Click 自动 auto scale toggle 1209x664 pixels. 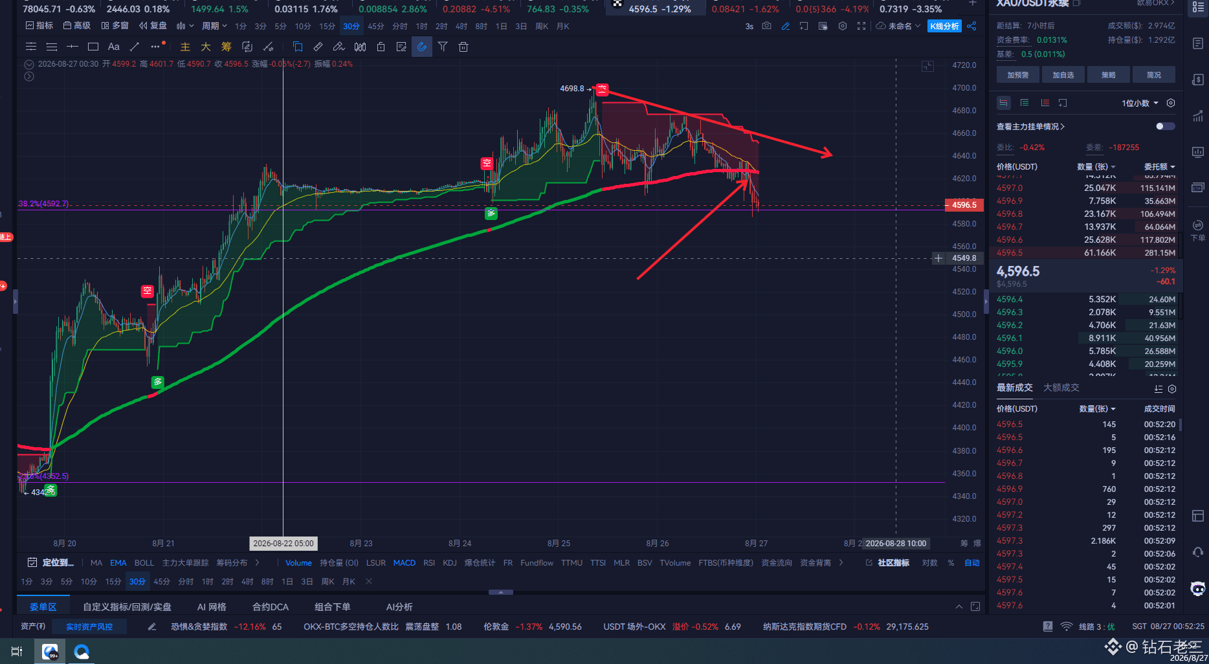tap(972, 563)
